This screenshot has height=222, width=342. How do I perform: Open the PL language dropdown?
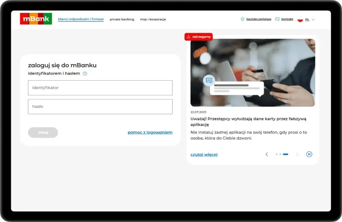307,20
